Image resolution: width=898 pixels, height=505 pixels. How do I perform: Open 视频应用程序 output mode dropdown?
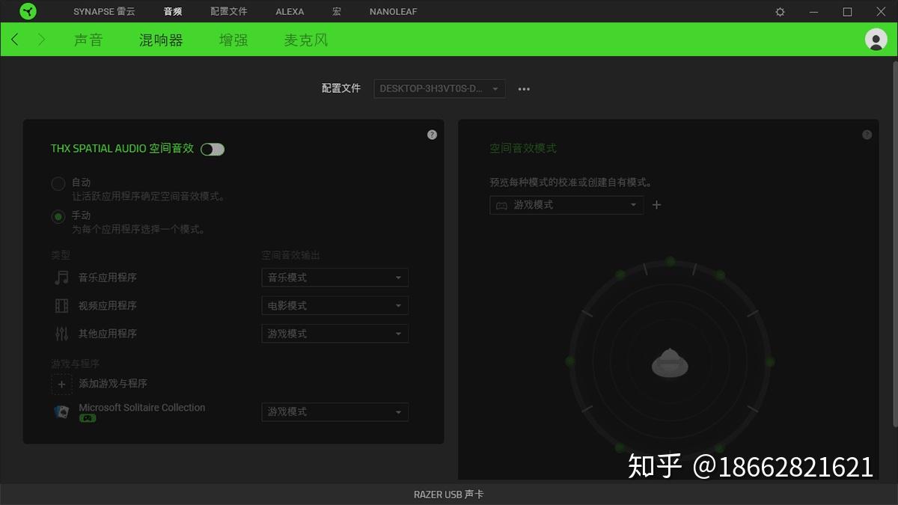[335, 305]
